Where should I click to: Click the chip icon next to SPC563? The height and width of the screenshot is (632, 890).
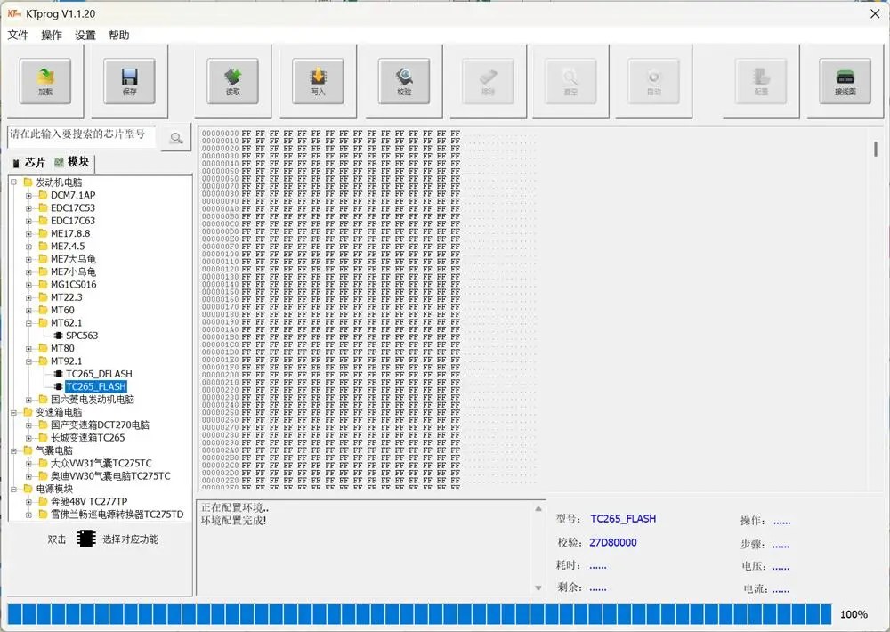pos(57,336)
